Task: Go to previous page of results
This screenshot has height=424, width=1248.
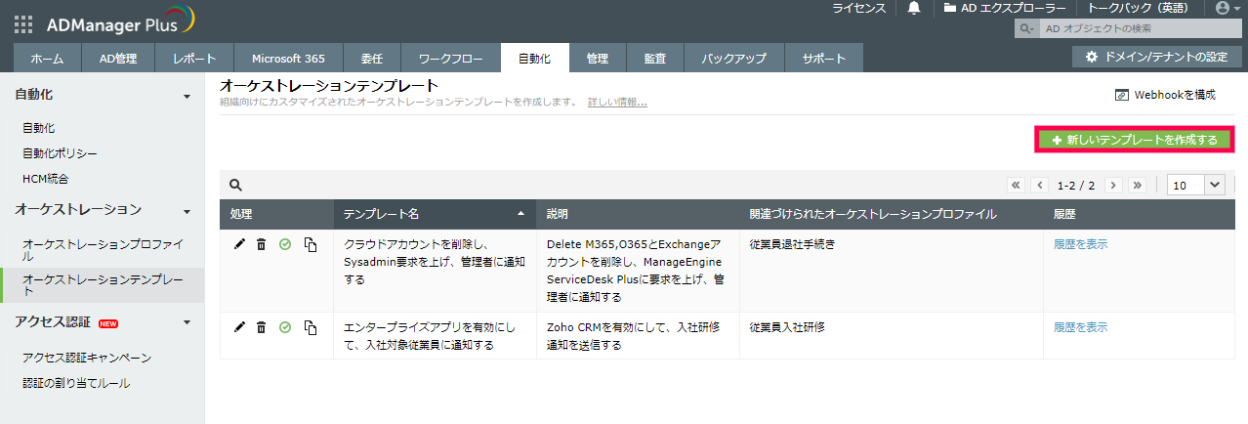Action: pos(1040,185)
